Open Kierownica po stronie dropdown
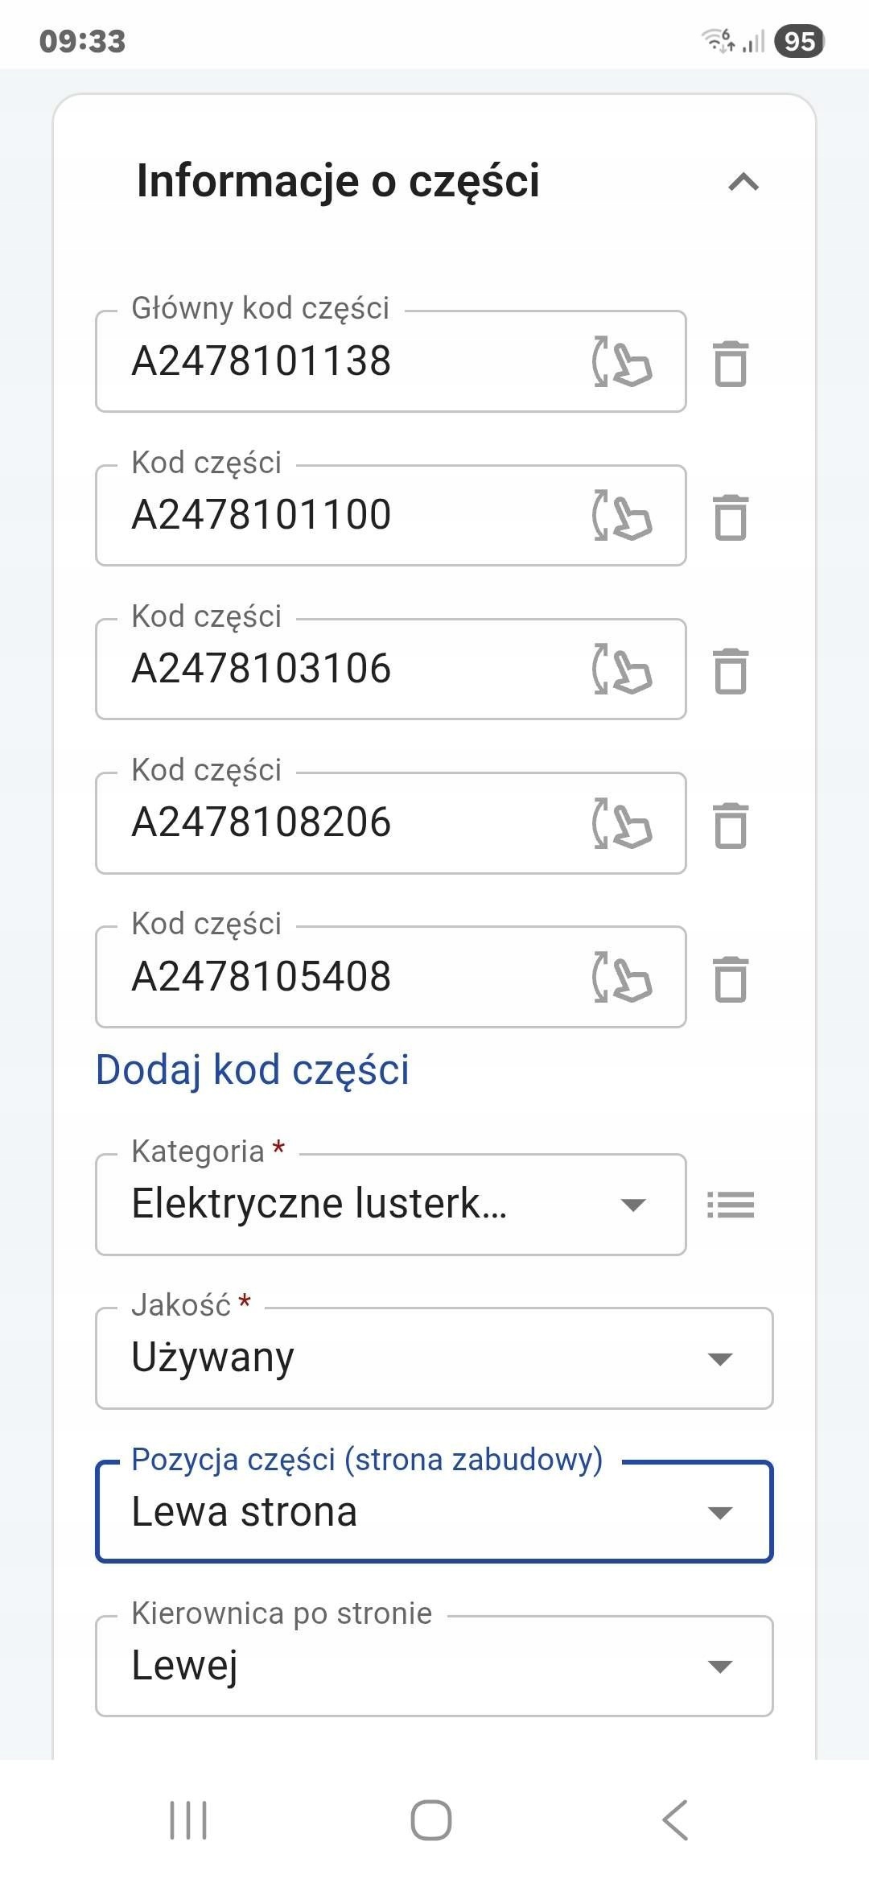This screenshot has width=869, height=1883. (x=434, y=1666)
